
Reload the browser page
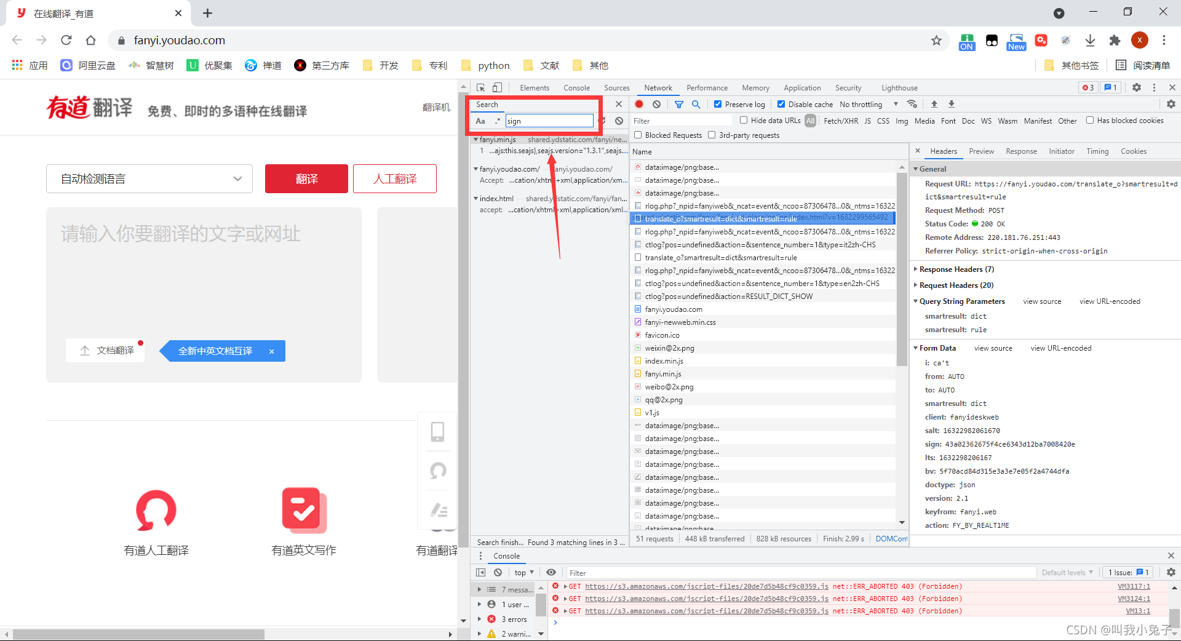tap(66, 40)
